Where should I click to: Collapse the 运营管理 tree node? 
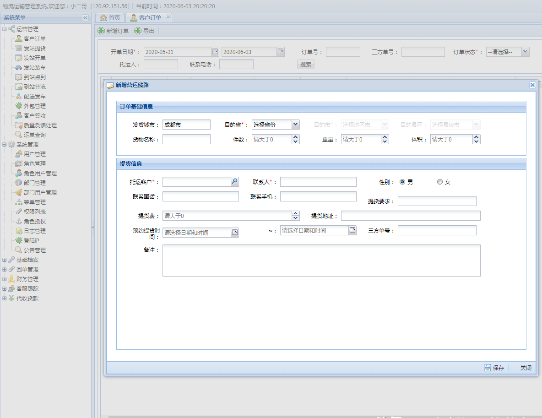coord(5,29)
